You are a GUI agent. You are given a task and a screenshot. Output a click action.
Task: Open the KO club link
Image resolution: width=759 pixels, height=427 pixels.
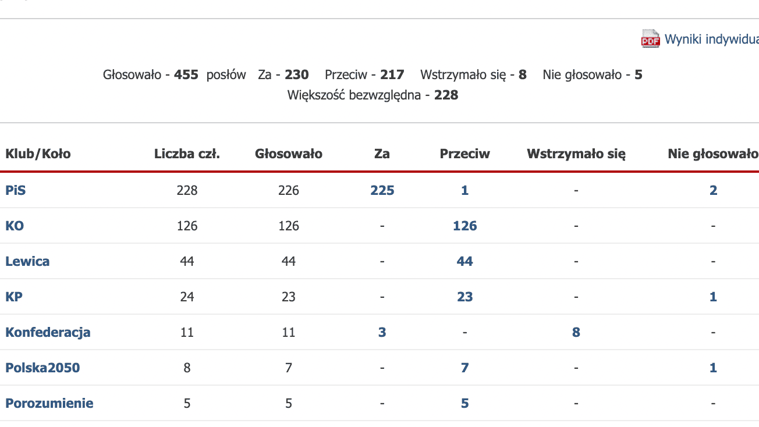click(x=15, y=226)
